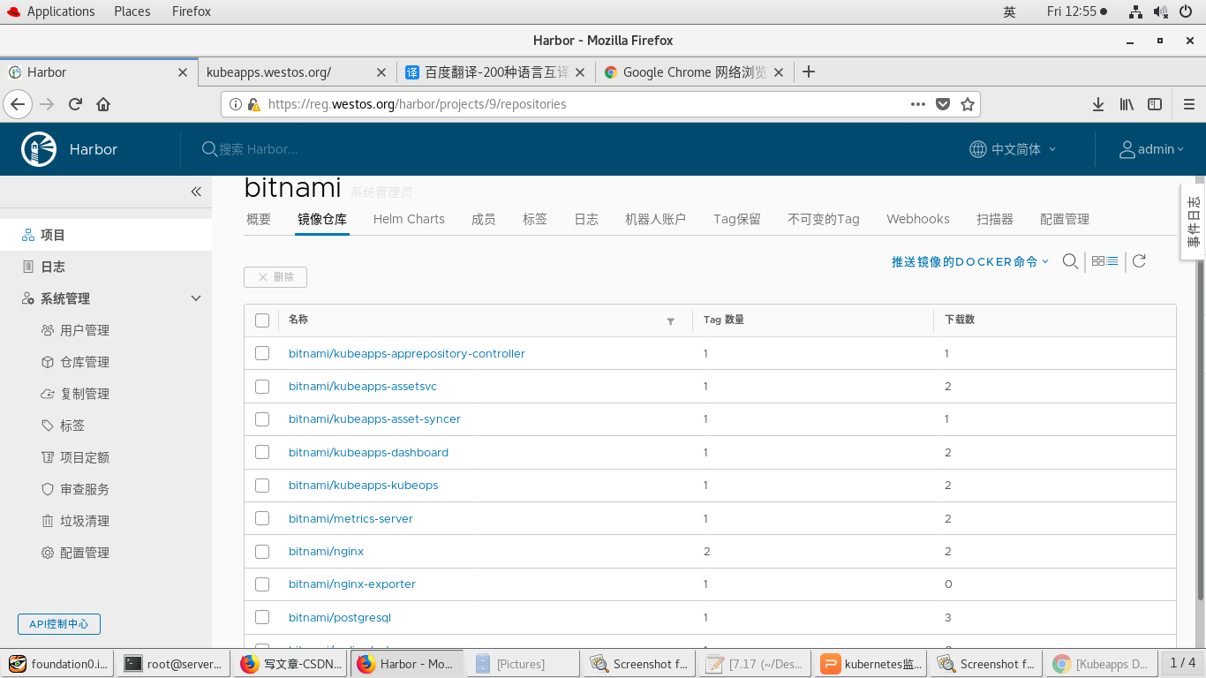
Task: Open system power icon in top bar
Action: [x=1187, y=11]
